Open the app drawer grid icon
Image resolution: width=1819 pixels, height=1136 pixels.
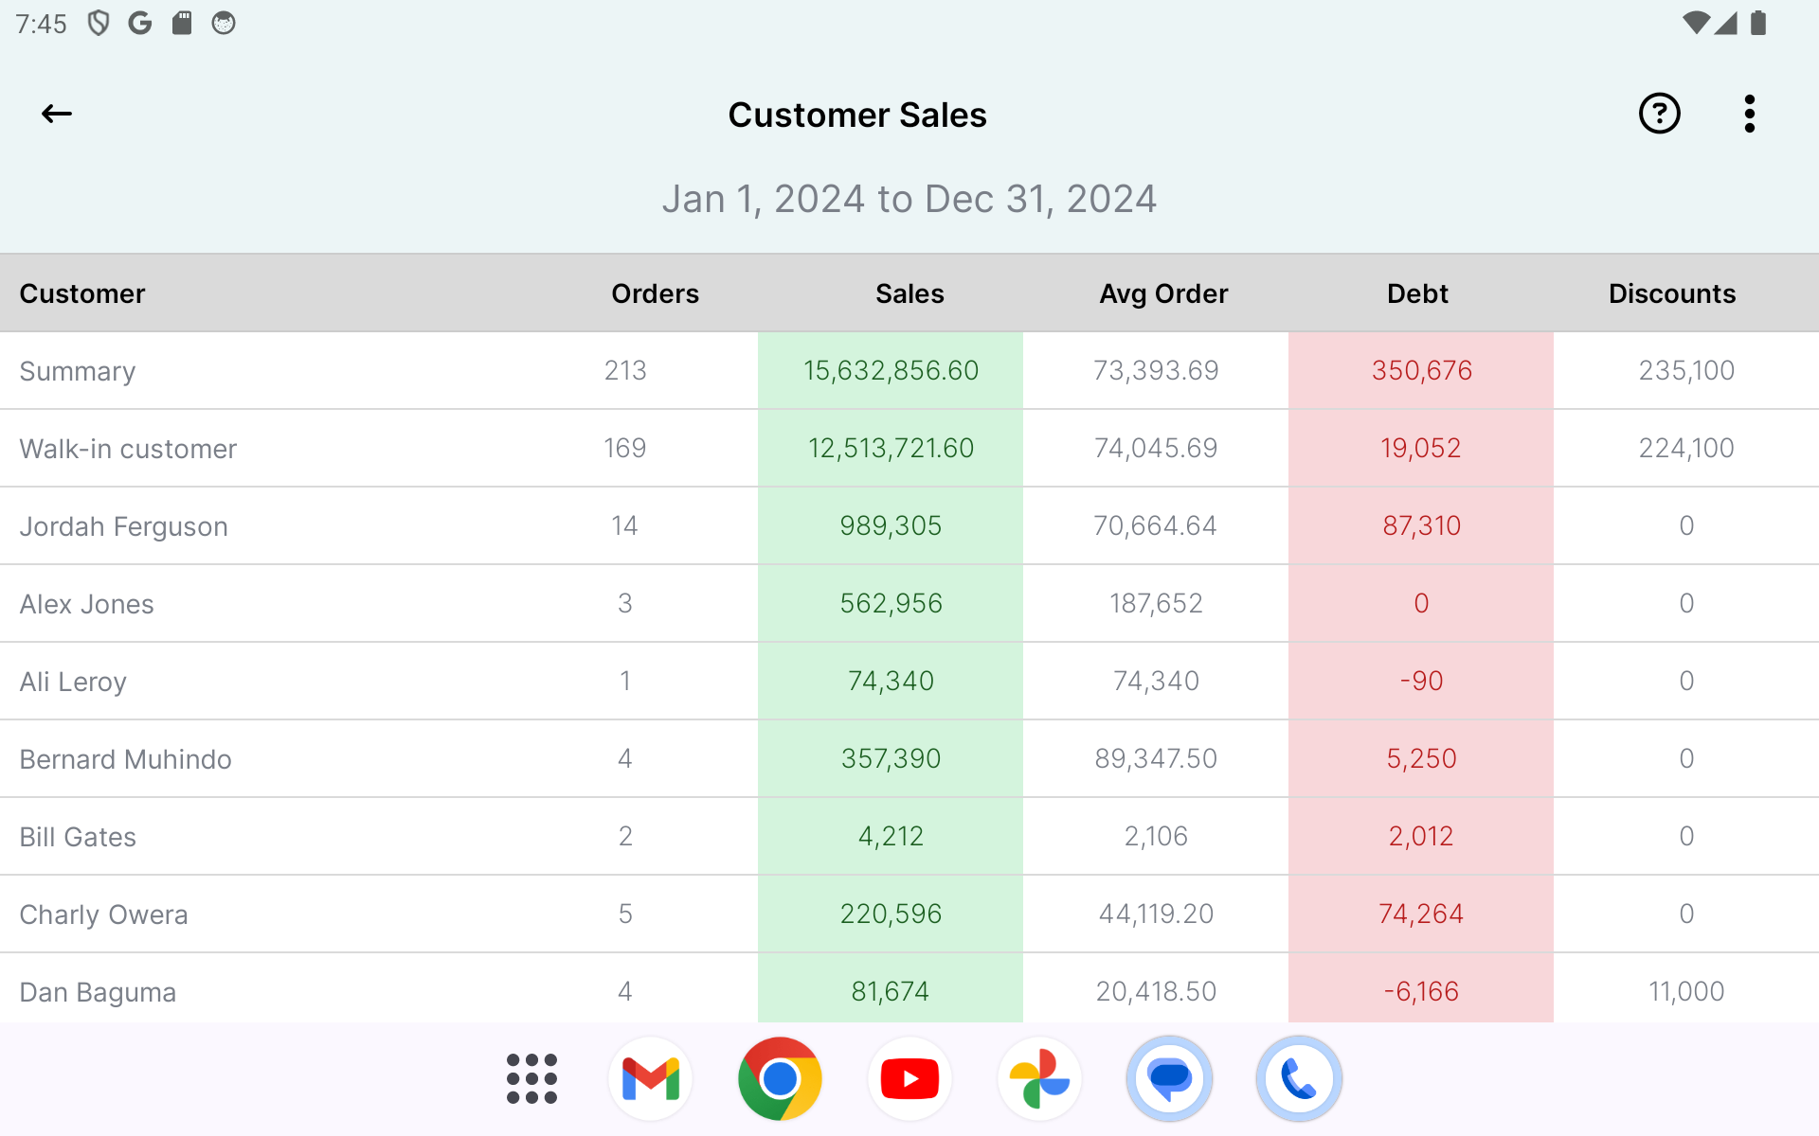point(531,1078)
